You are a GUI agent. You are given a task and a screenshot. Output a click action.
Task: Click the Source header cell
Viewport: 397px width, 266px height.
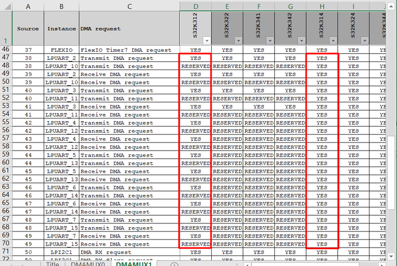[28, 28]
